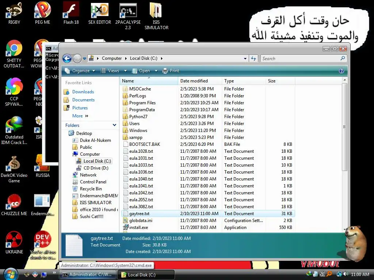Click the arrow after Local Disk (C:) in address
The height and width of the screenshot is (280, 374).
tap(161, 58)
